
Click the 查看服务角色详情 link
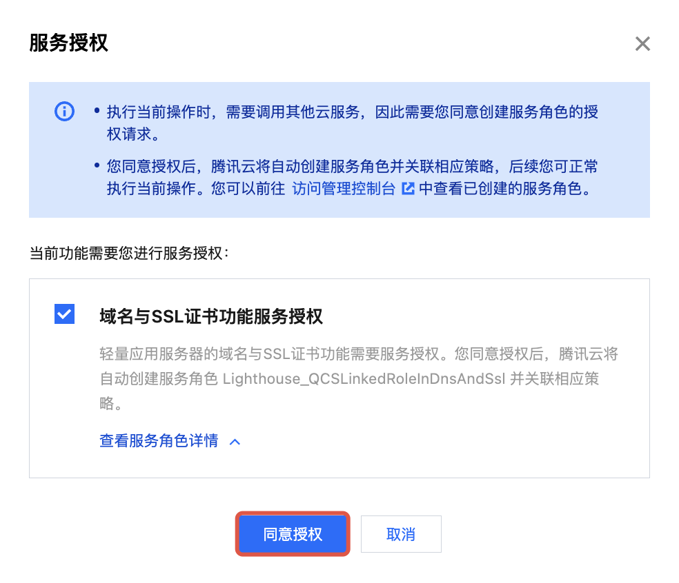pyautogui.click(x=159, y=441)
